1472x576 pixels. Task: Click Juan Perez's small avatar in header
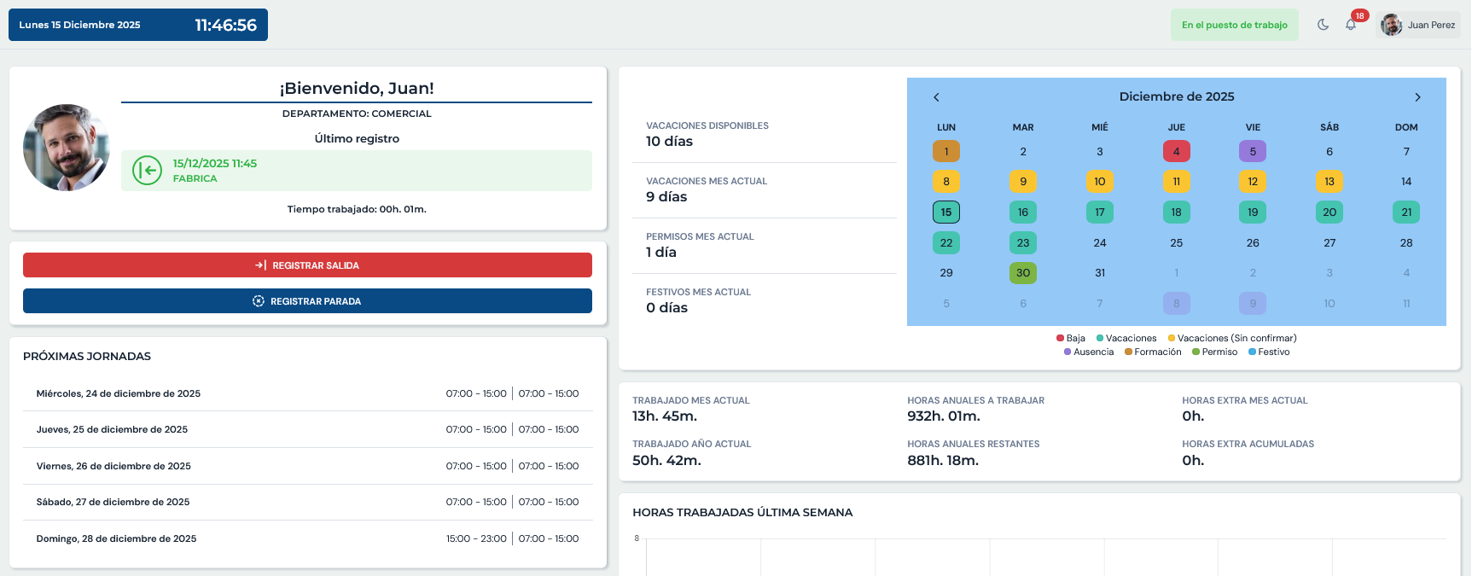coord(1391,25)
